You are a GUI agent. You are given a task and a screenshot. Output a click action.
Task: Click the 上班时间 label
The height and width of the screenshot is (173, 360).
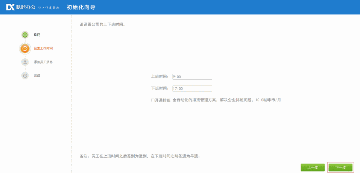click(x=160, y=77)
